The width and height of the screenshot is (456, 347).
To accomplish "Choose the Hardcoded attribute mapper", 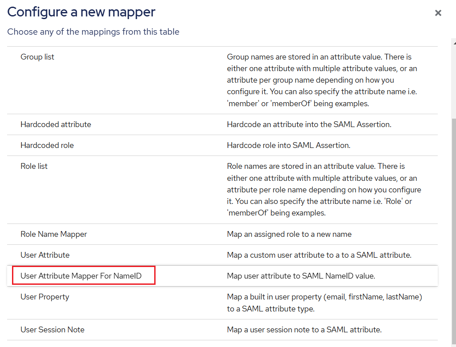I will point(56,124).
